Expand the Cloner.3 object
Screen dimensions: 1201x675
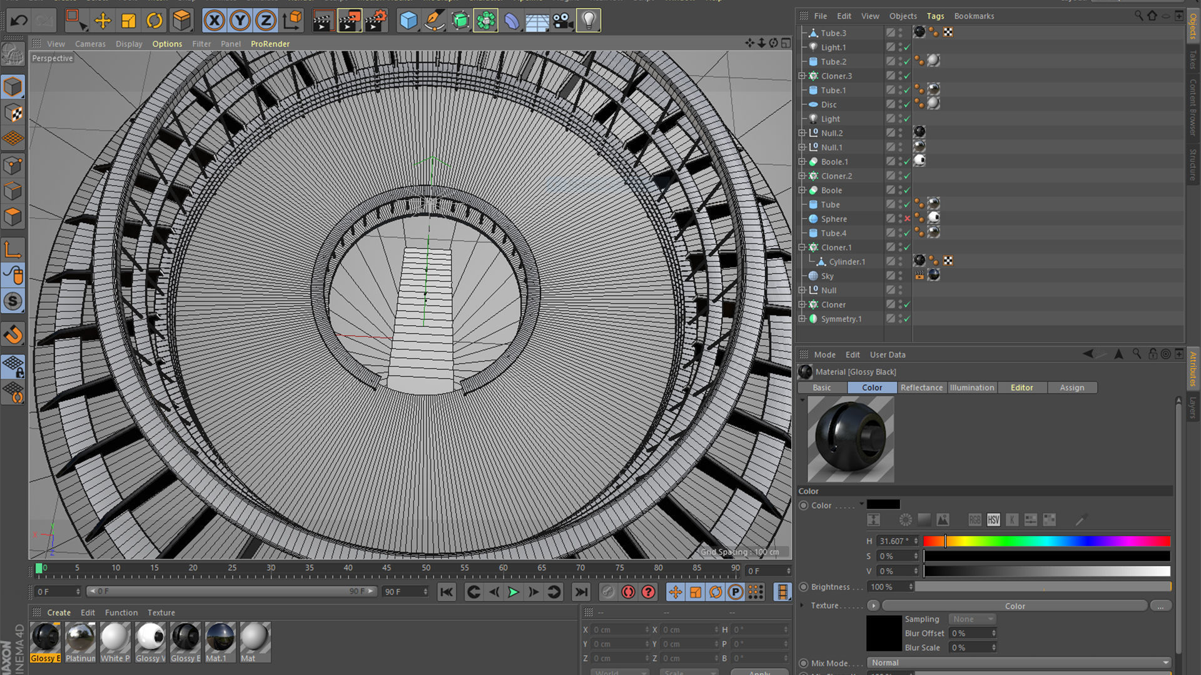[x=802, y=76]
